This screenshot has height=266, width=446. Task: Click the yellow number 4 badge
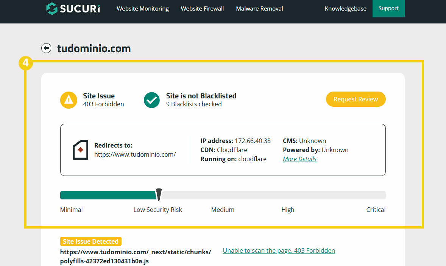coord(26,63)
